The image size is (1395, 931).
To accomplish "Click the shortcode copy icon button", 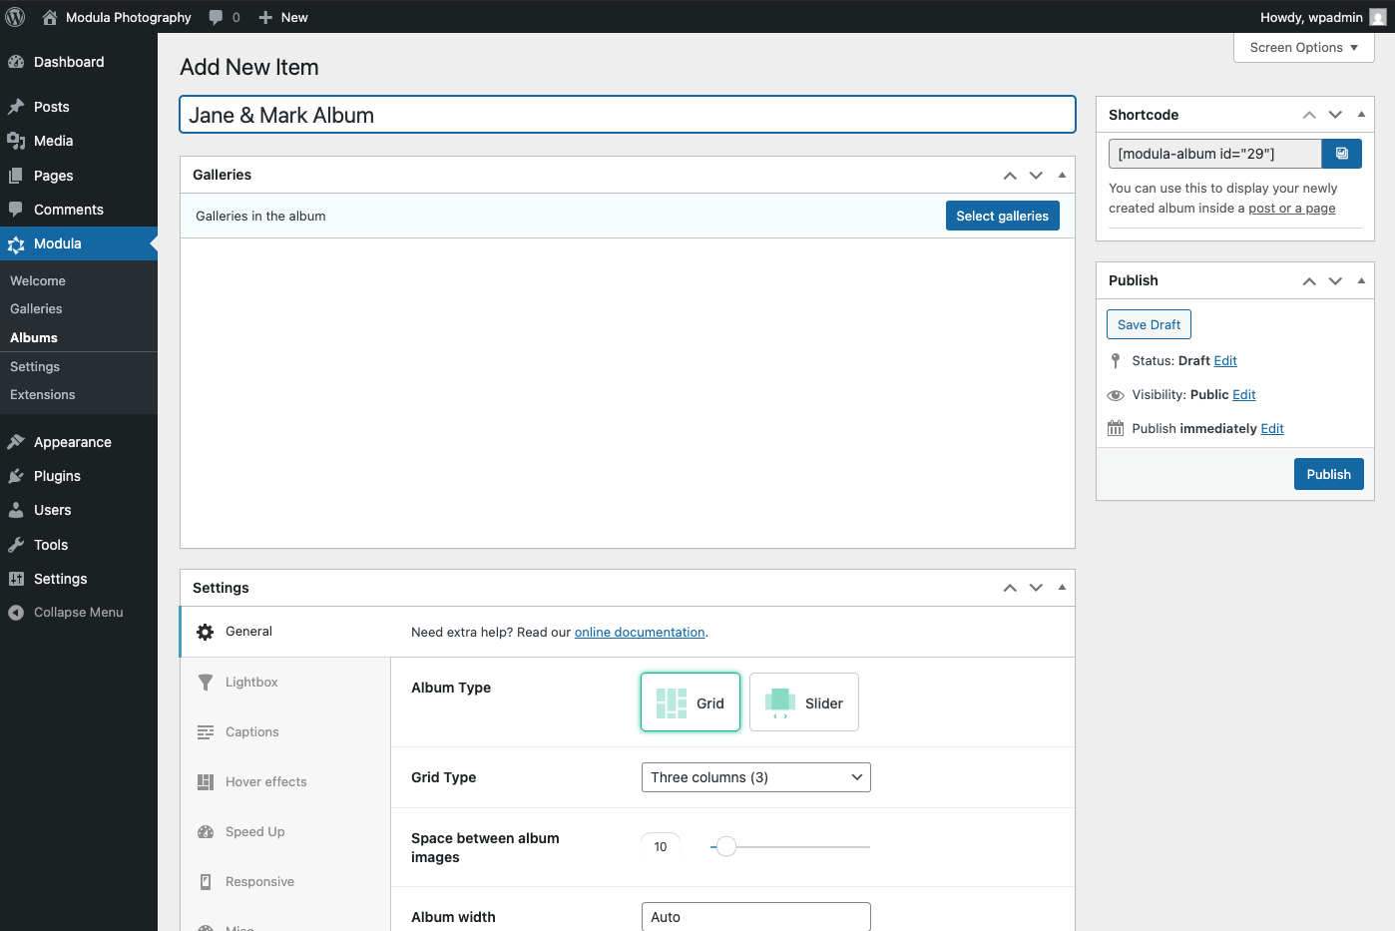I will pos(1341,154).
